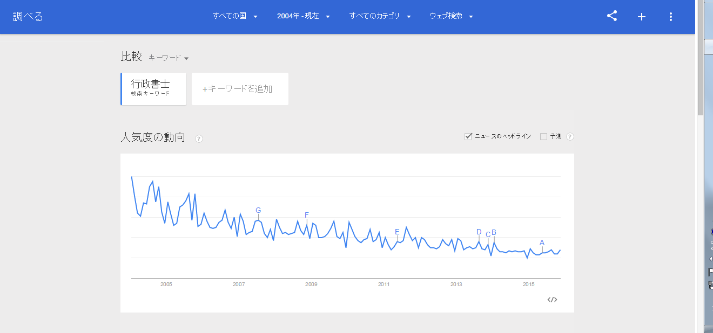Click the 2005 axis label

point(166,285)
